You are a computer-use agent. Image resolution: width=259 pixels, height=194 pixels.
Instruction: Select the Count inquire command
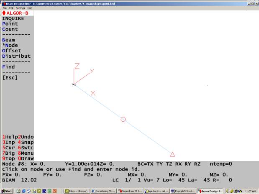tap(10, 29)
